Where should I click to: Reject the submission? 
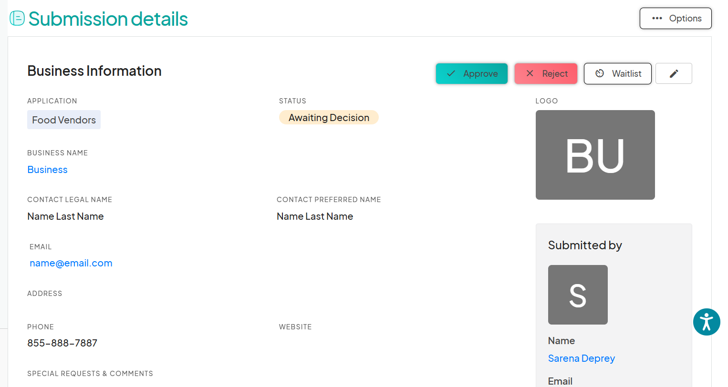coord(546,73)
